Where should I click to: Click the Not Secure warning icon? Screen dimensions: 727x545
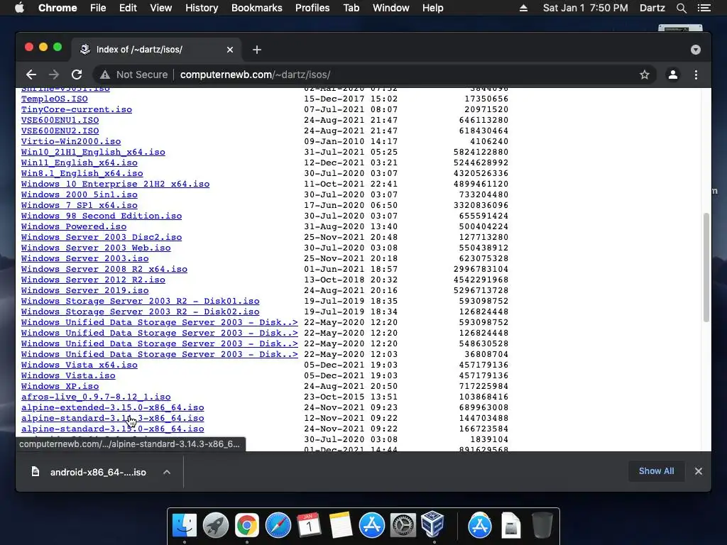coord(105,75)
